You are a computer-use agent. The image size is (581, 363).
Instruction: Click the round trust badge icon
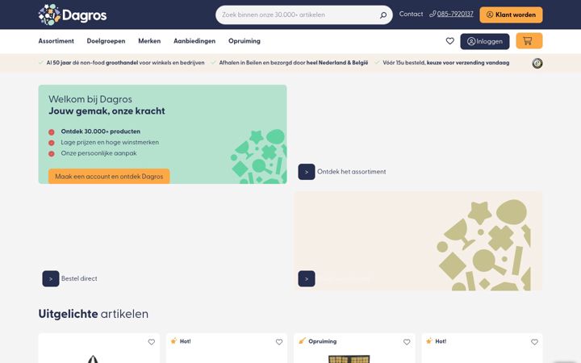(537, 64)
